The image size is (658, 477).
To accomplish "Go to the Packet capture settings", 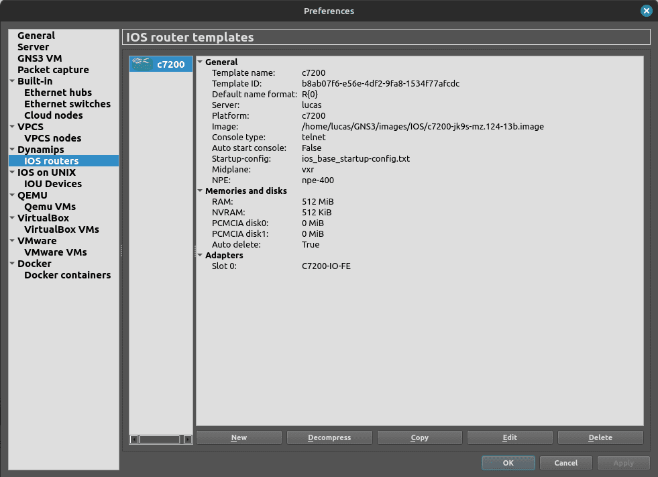I will pos(53,70).
